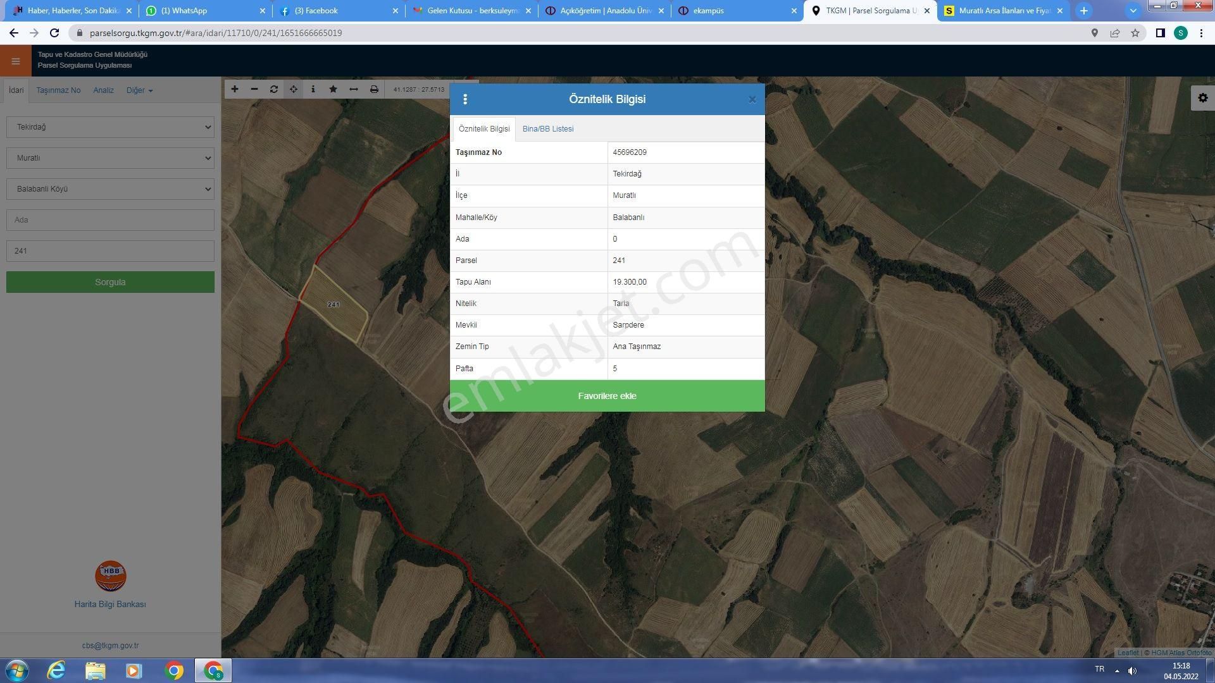Screen dimensions: 1215x683
Task: Open favorites star in map toolbar
Action: point(333,89)
